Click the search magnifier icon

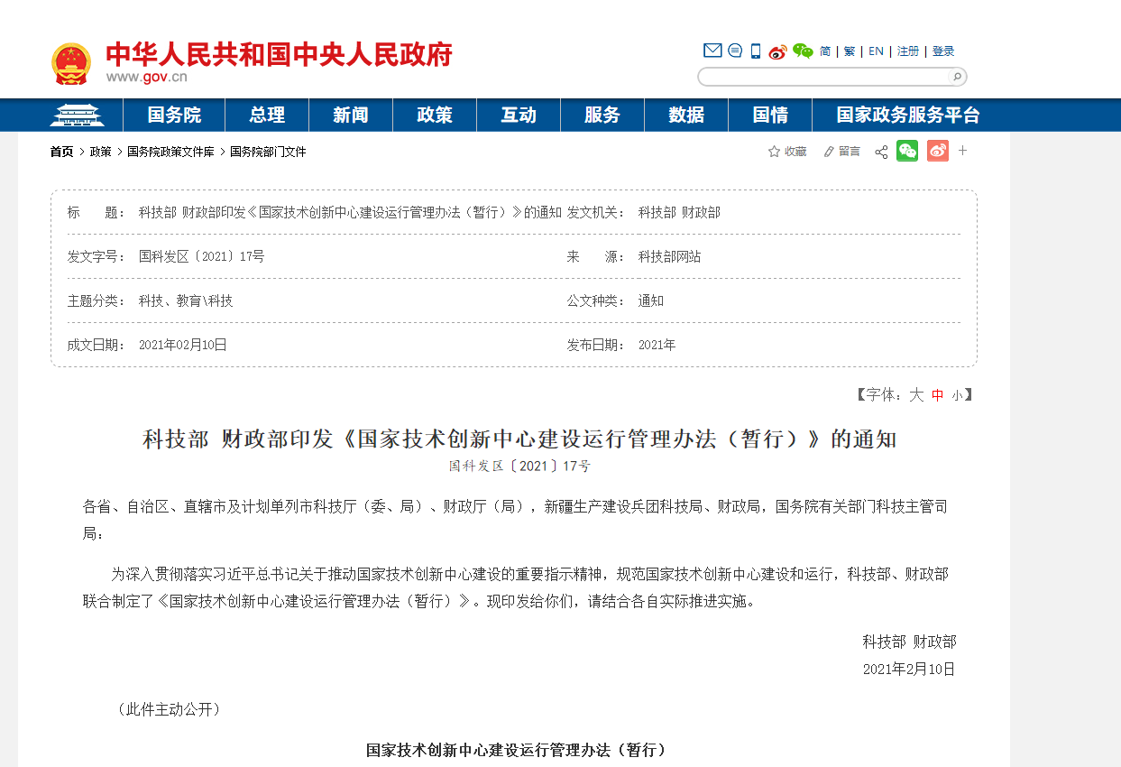[x=957, y=77]
